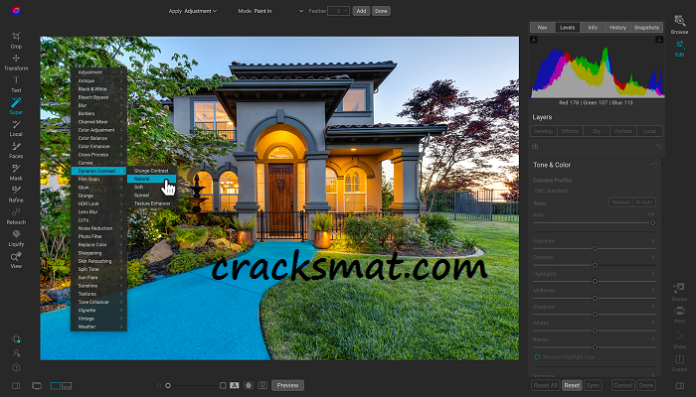696x397 pixels.
Task: Choose Texture Enhancer preset
Action: point(152,203)
